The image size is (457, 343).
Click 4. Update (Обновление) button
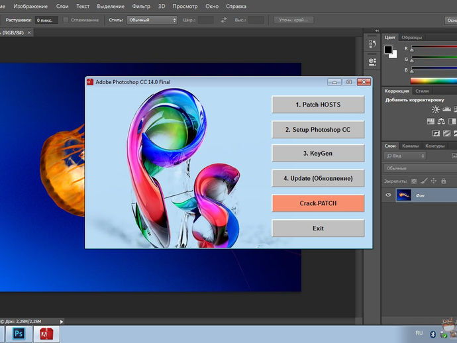(318, 178)
